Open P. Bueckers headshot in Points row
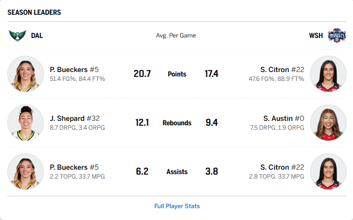The height and width of the screenshot is (220, 353). [x=26, y=74]
